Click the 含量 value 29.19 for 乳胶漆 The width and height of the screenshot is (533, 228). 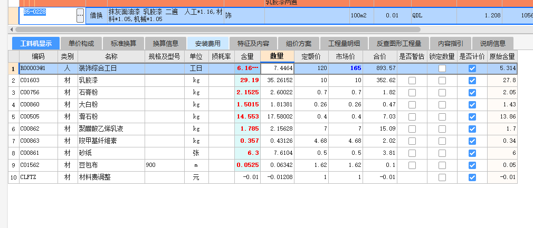(248, 80)
